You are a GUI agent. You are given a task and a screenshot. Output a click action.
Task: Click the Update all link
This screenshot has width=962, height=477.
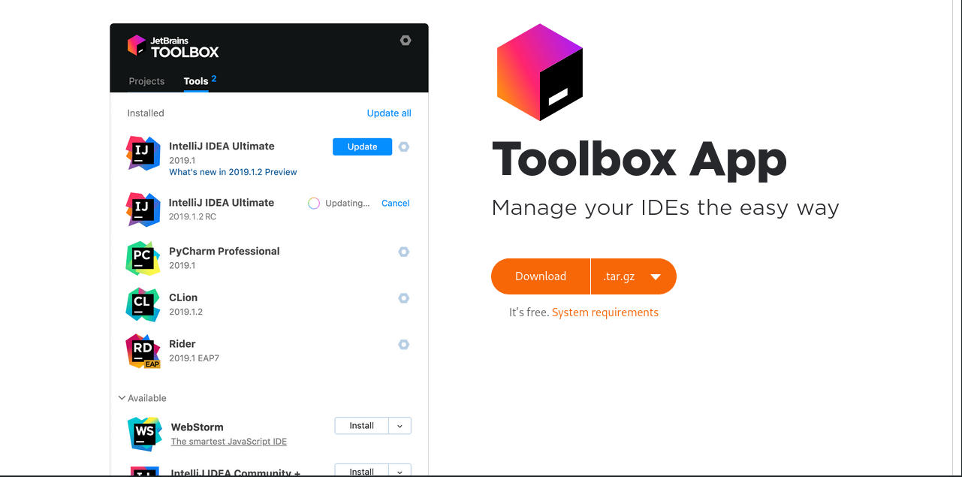coord(389,113)
